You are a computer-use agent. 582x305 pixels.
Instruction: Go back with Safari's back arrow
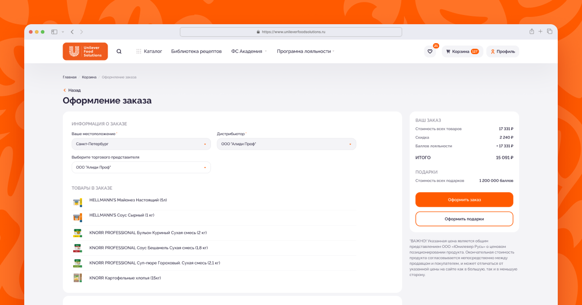[72, 32]
